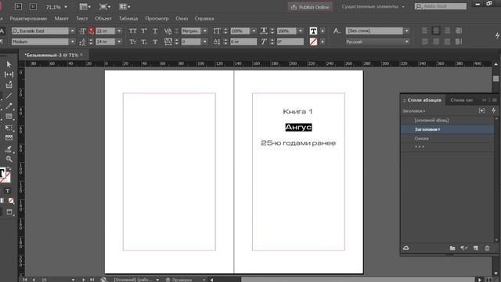Image resolution: width=501 pixels, height=282 pixels.
Task: Click Quick Apply lightning icon in control bar
Action: coord(498,35)
